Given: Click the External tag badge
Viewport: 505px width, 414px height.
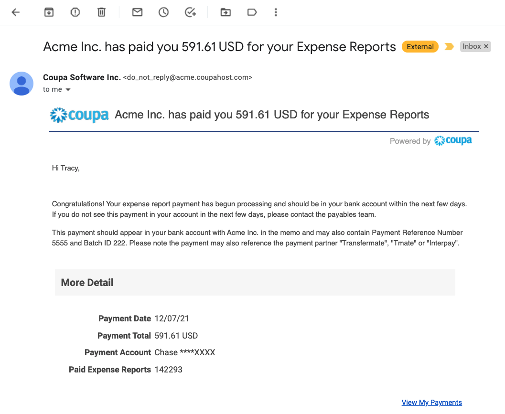Looking at the screenshot, I should pyautogui.click(x=420, y=47).
